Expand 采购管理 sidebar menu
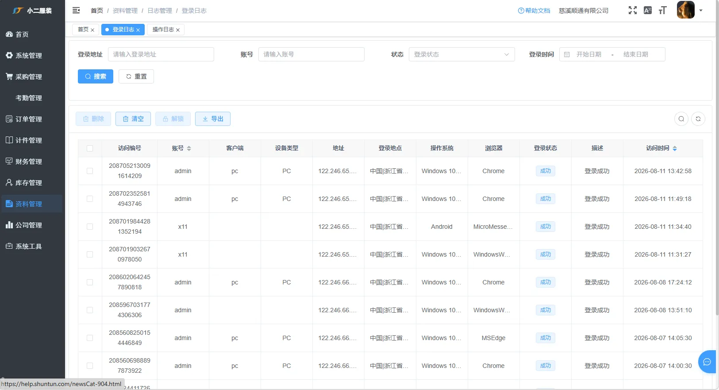The height and width of the screenshot is (390, 719). pyautogui.click(x=32, y=76)
